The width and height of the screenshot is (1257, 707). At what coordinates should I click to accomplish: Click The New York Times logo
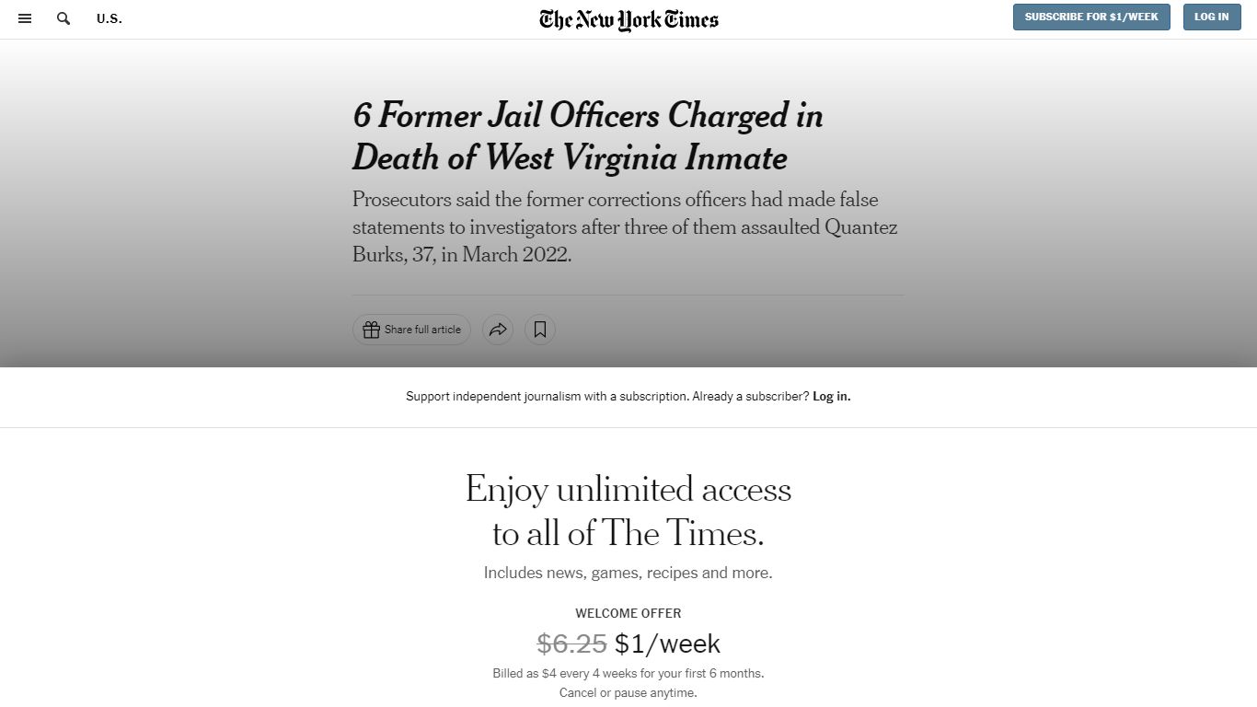[628, 19]
